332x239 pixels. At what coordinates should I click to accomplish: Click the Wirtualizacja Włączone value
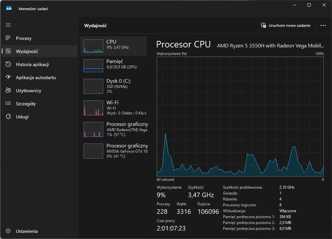288,211
